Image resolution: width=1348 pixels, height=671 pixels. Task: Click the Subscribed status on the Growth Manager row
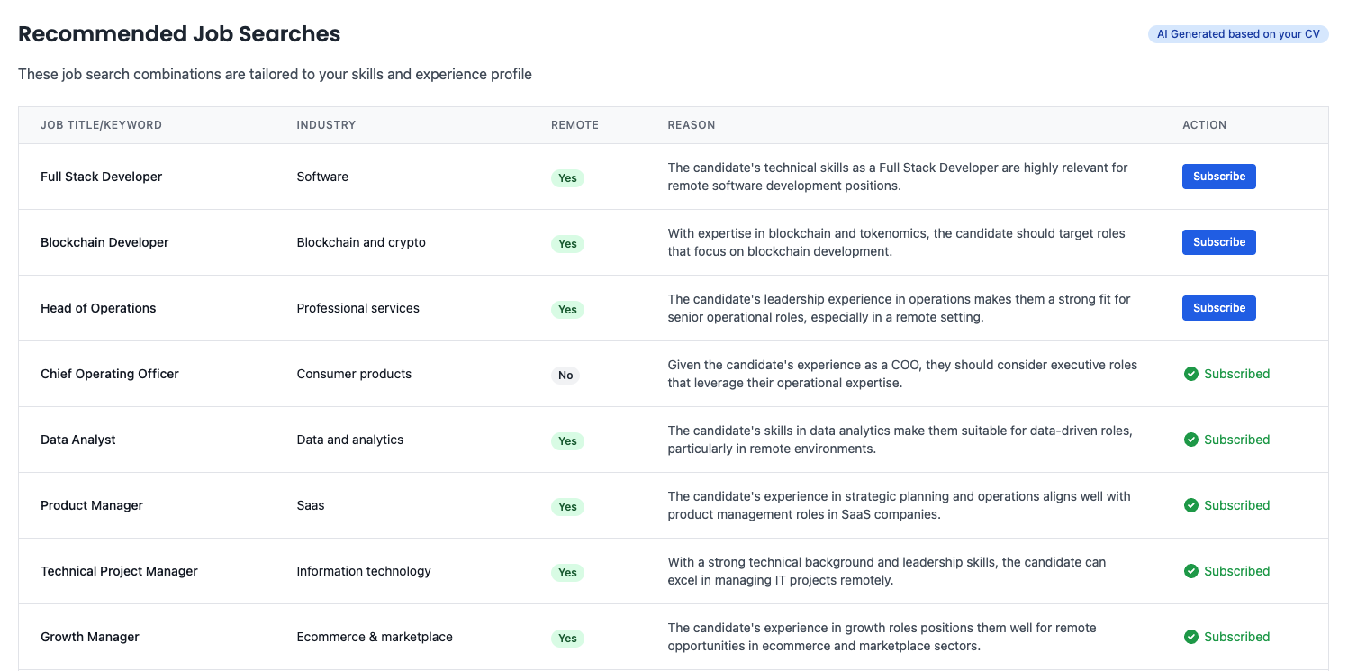1236,637
